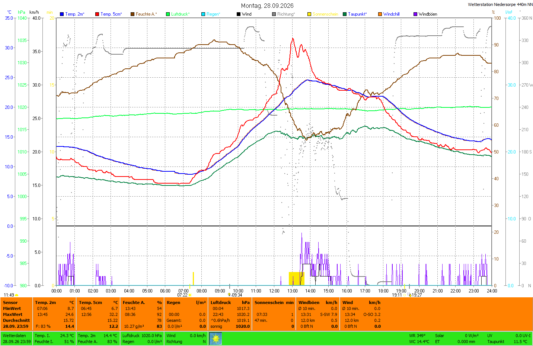
Task: Click the "Windböen km/h" column header
Action: tap(318, 303)
